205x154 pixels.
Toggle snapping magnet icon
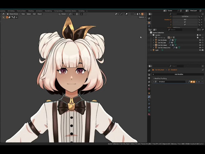75,14
